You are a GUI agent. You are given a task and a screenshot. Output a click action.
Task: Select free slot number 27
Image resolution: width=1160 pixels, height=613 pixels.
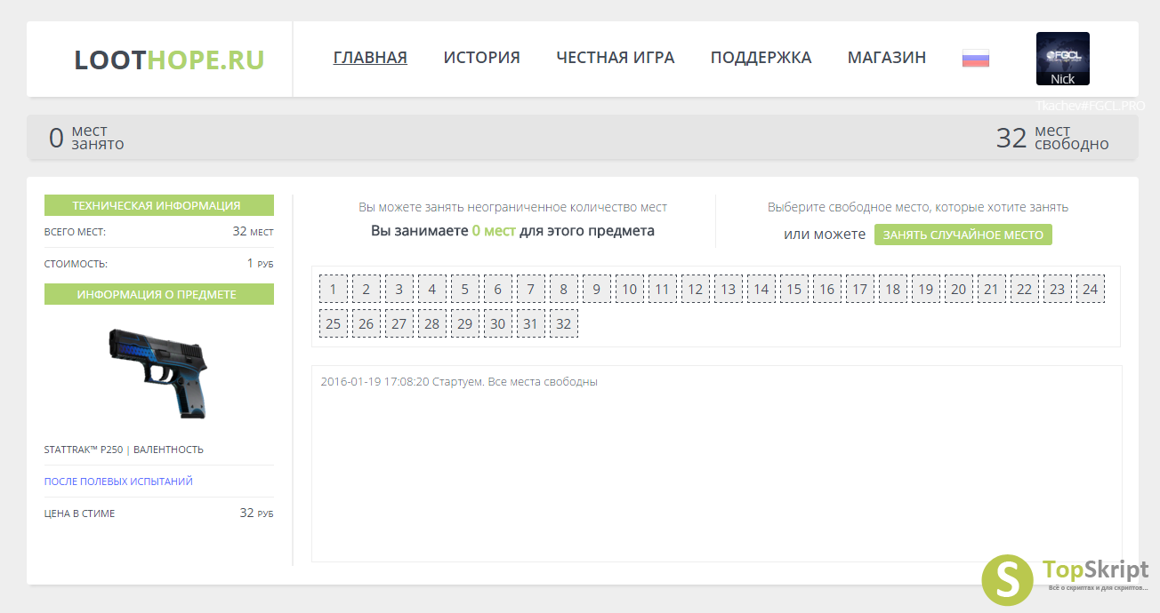pos(399,323)
